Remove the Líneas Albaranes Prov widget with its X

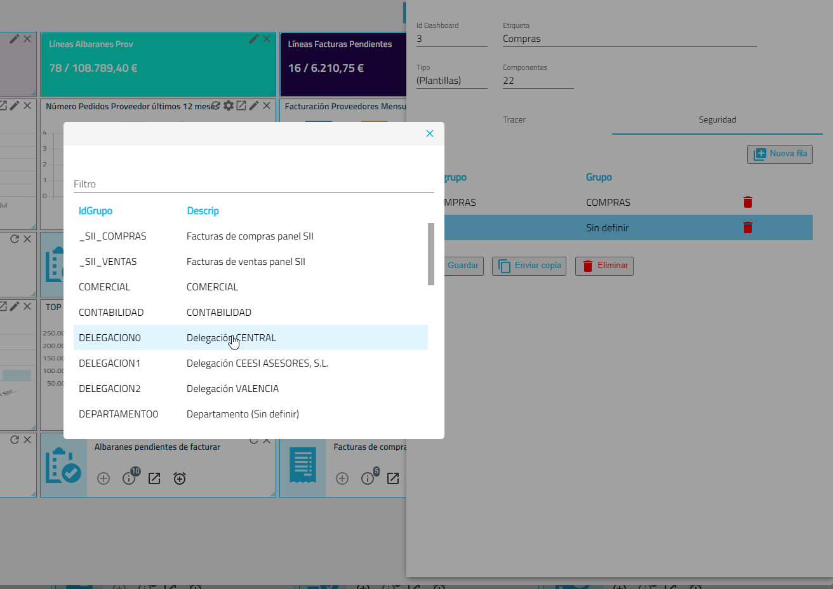tap(267, 39)
